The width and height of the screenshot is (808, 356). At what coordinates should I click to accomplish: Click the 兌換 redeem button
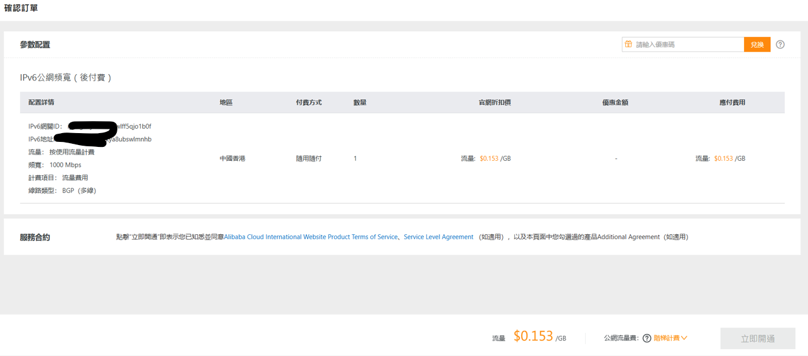pos(757,45)
